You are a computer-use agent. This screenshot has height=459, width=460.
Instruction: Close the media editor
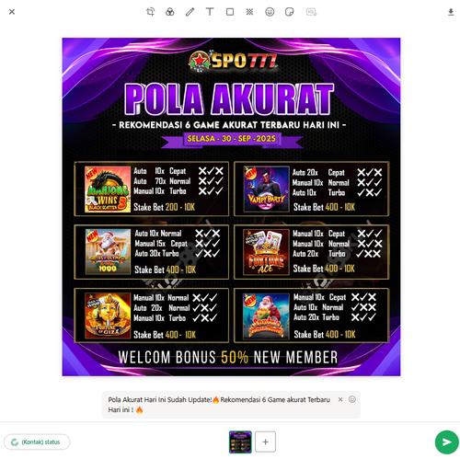(x=12, y=12)
